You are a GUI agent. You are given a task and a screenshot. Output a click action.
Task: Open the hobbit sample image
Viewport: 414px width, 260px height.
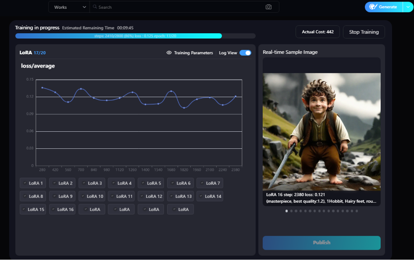pyautogui.click(x=321, y=132)
